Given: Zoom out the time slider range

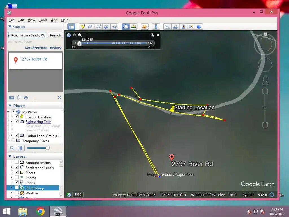Looking at the screenshot, I should point(75,35).
